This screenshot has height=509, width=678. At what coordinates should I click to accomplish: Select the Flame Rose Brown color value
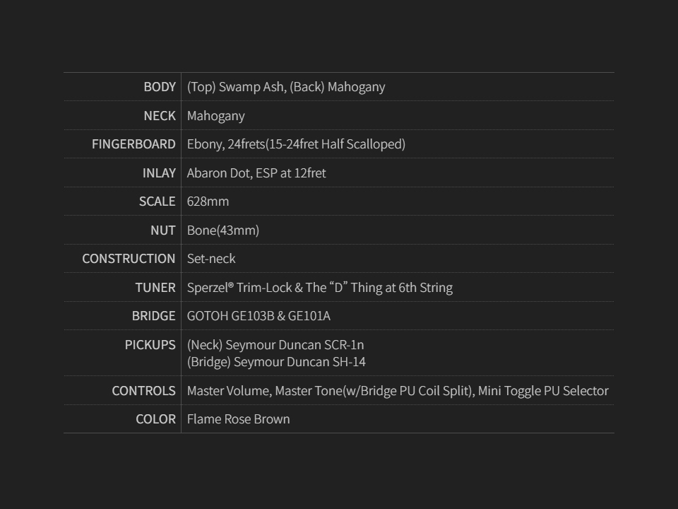[238, 419]
